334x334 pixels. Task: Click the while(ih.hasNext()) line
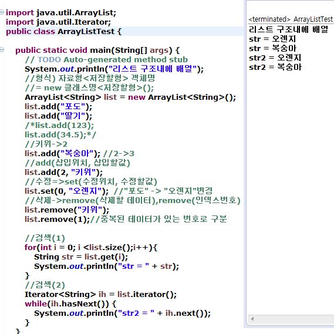point(70,303)
